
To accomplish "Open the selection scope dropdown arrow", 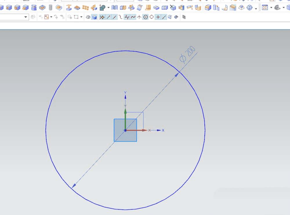I will [x=51, y=17].
